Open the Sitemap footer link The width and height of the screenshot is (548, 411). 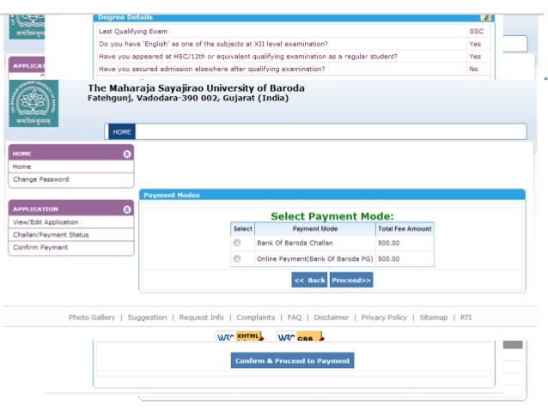[x=434, y=317]
